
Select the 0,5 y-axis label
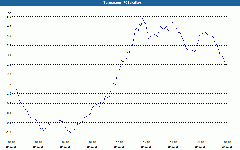coord(9,103)
